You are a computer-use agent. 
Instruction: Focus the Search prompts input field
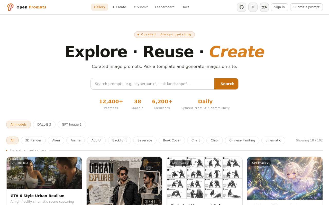pyautogui.click(x=152, y=84)
